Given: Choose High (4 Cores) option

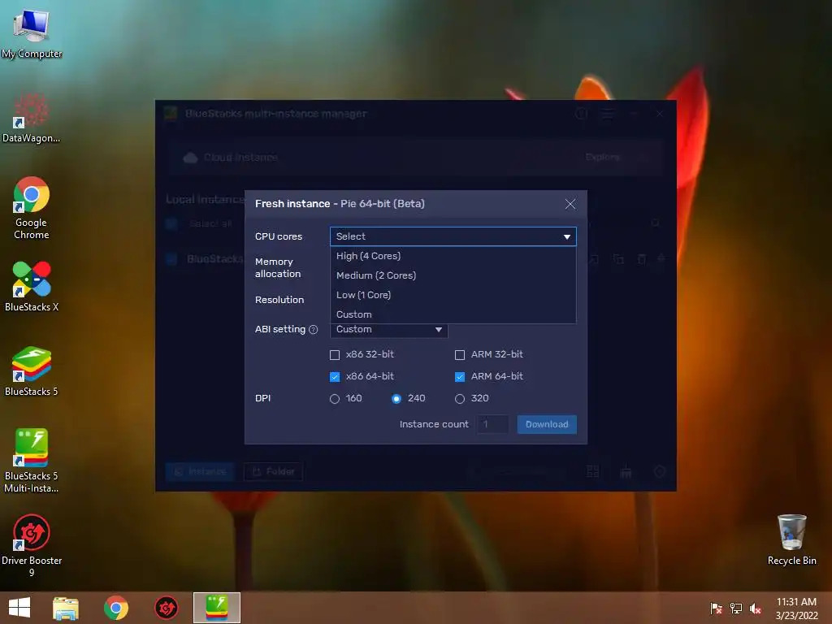Looking at the screenshot, I should point(453,256).
